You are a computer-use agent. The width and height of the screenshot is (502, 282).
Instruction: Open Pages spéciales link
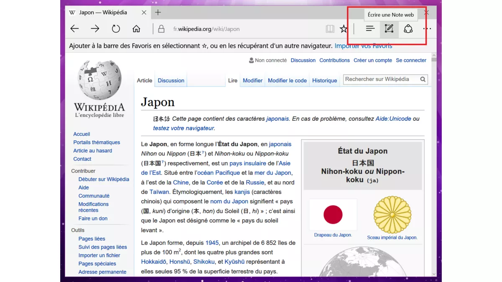point(97,264)
